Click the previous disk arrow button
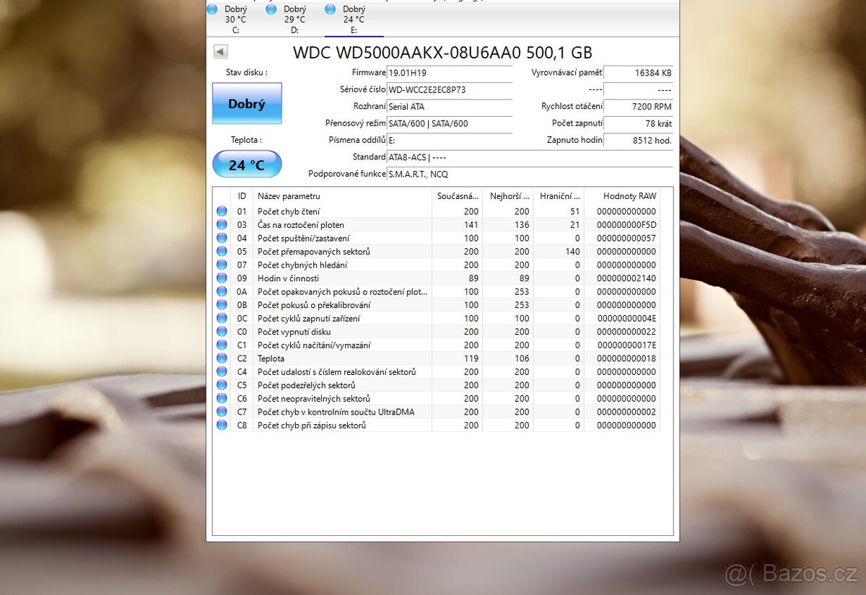The image size is (866, 595). click(221, 52)
